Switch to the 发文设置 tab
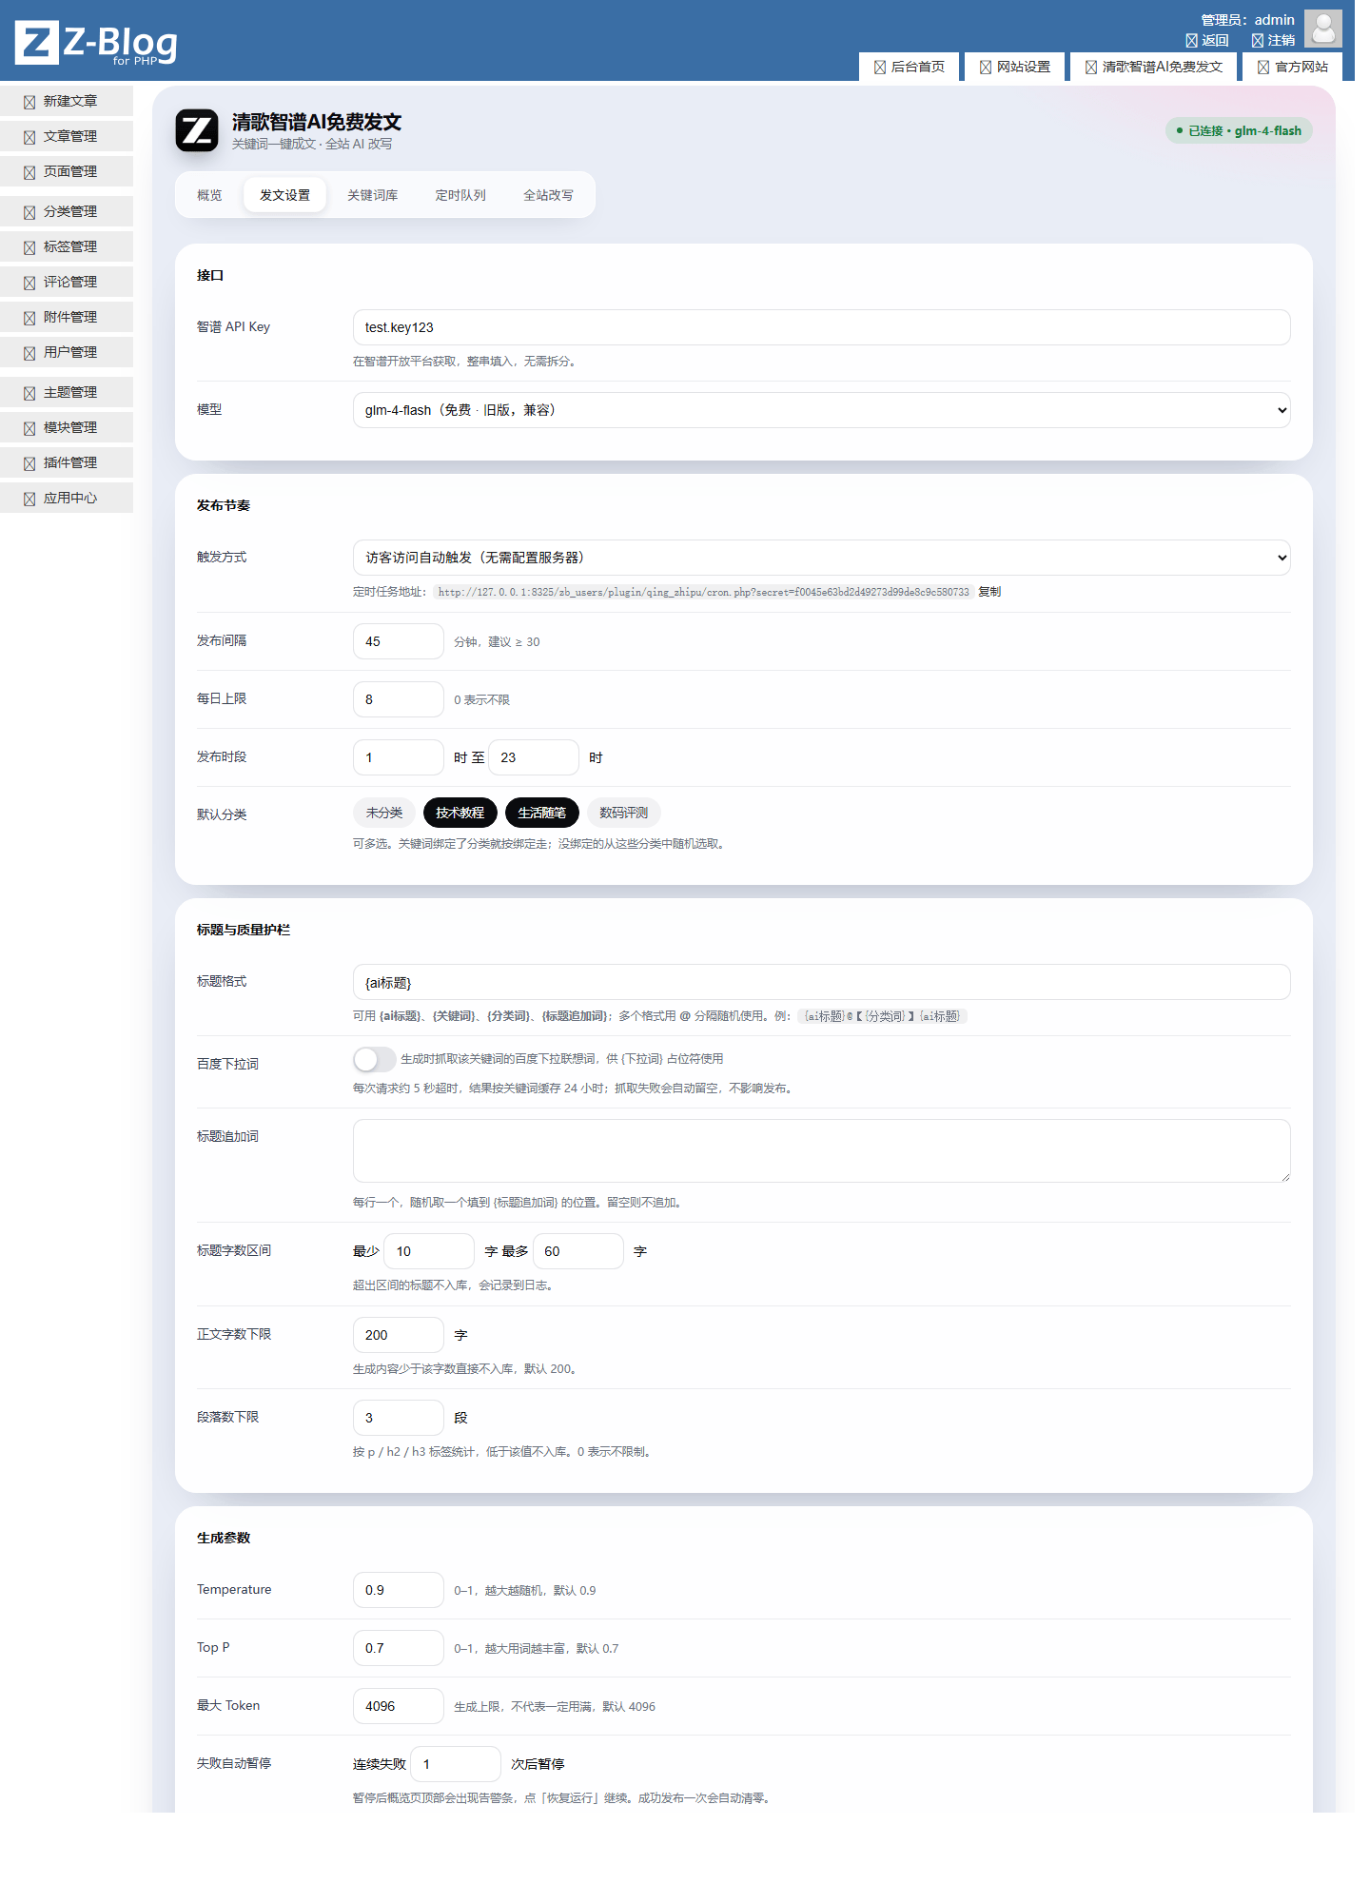The image size is (1370, 1903). point(285,195)
